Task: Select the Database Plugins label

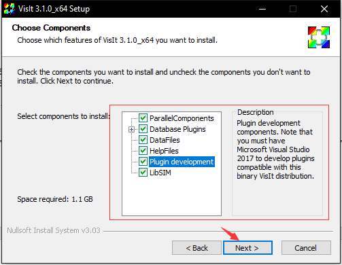Action: pyautogui.click(x=177, y=129)
